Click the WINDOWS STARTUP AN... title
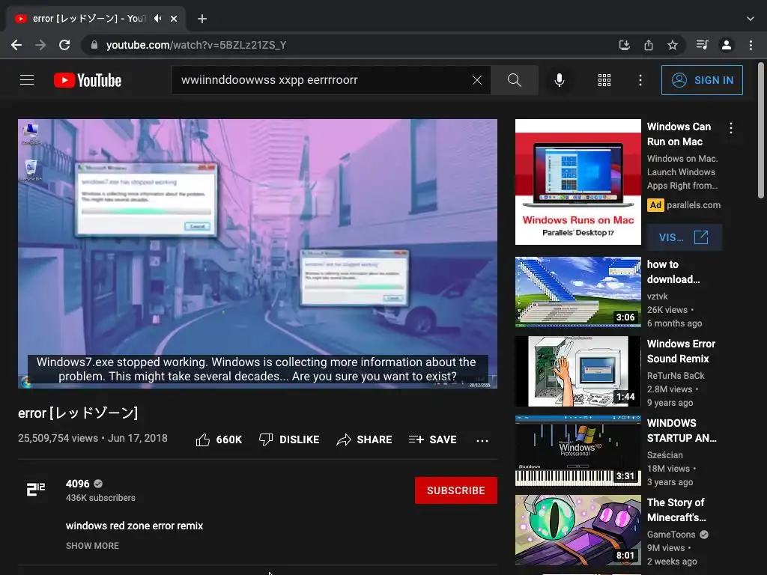The image size is (767, 575). coord(682,431)
